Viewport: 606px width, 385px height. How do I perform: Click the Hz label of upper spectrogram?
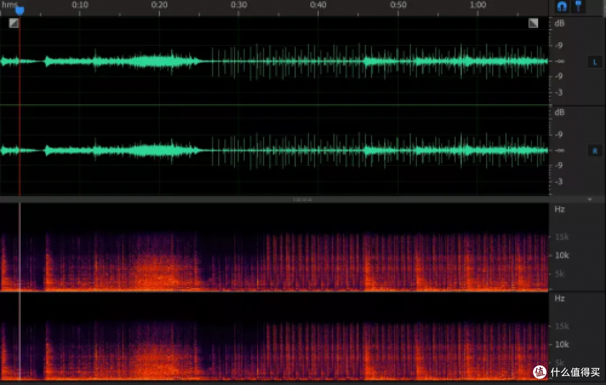559,209
